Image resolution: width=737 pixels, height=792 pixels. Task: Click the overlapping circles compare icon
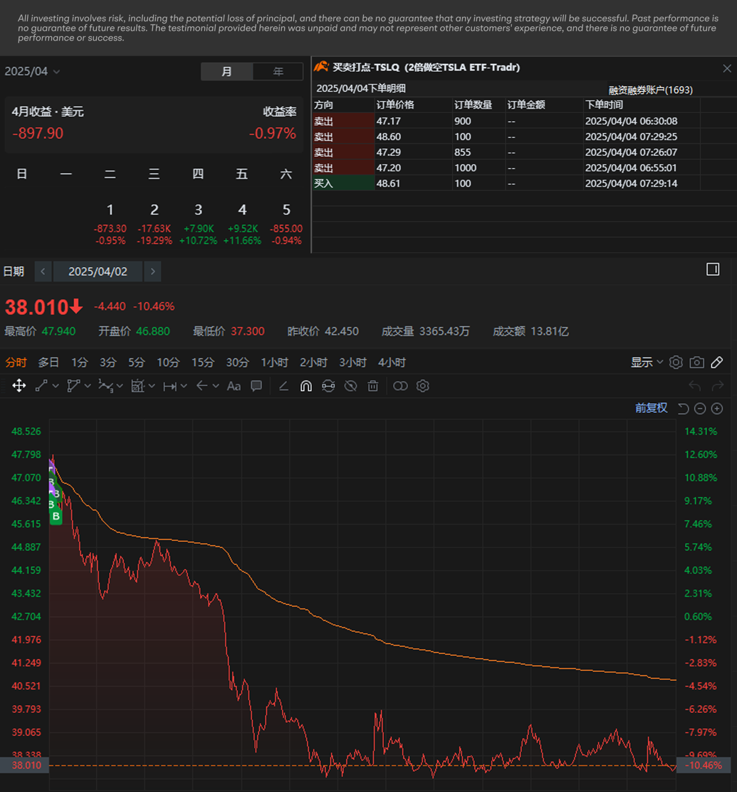click(x=400, y=386)
